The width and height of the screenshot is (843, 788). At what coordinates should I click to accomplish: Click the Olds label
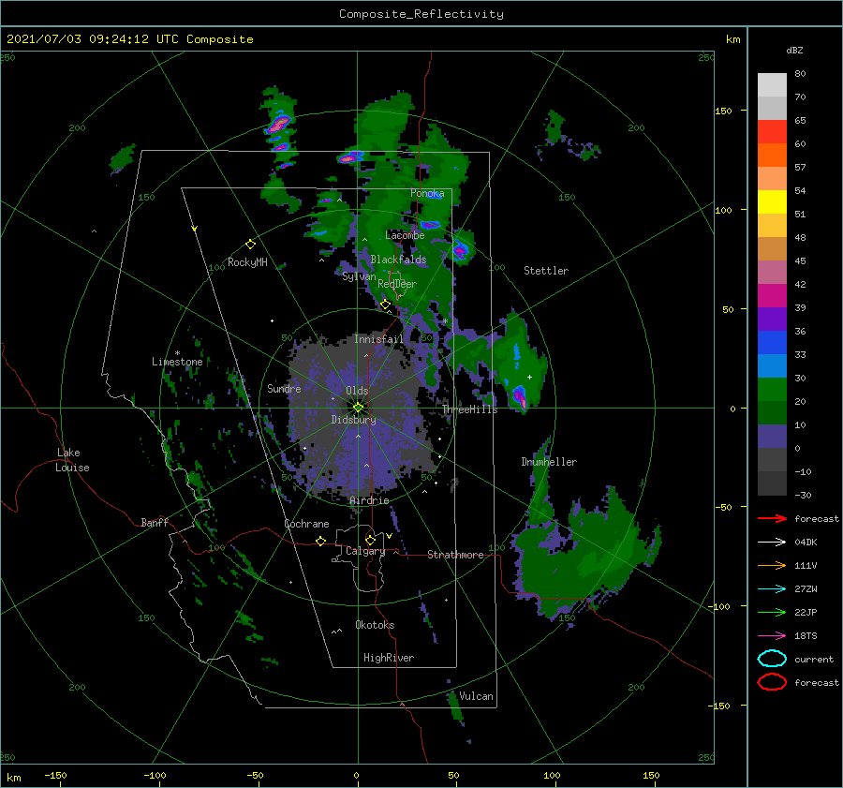[x=357, y=391]
